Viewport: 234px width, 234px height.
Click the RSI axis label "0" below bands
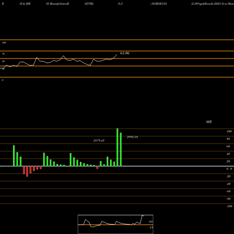click(x=3, y=80)
